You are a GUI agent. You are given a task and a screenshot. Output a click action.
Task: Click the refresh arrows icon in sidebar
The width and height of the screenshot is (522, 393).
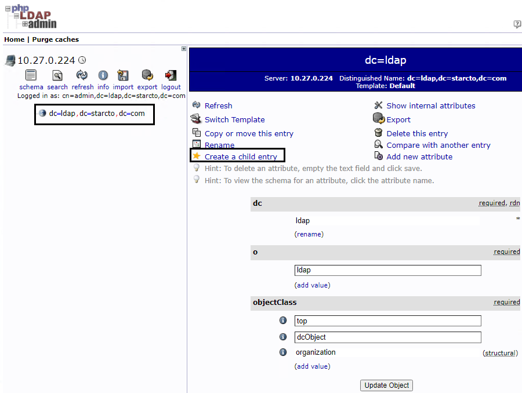click(x=82, y=75)
